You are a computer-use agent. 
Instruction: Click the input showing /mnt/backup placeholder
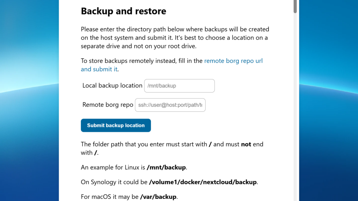179,85
